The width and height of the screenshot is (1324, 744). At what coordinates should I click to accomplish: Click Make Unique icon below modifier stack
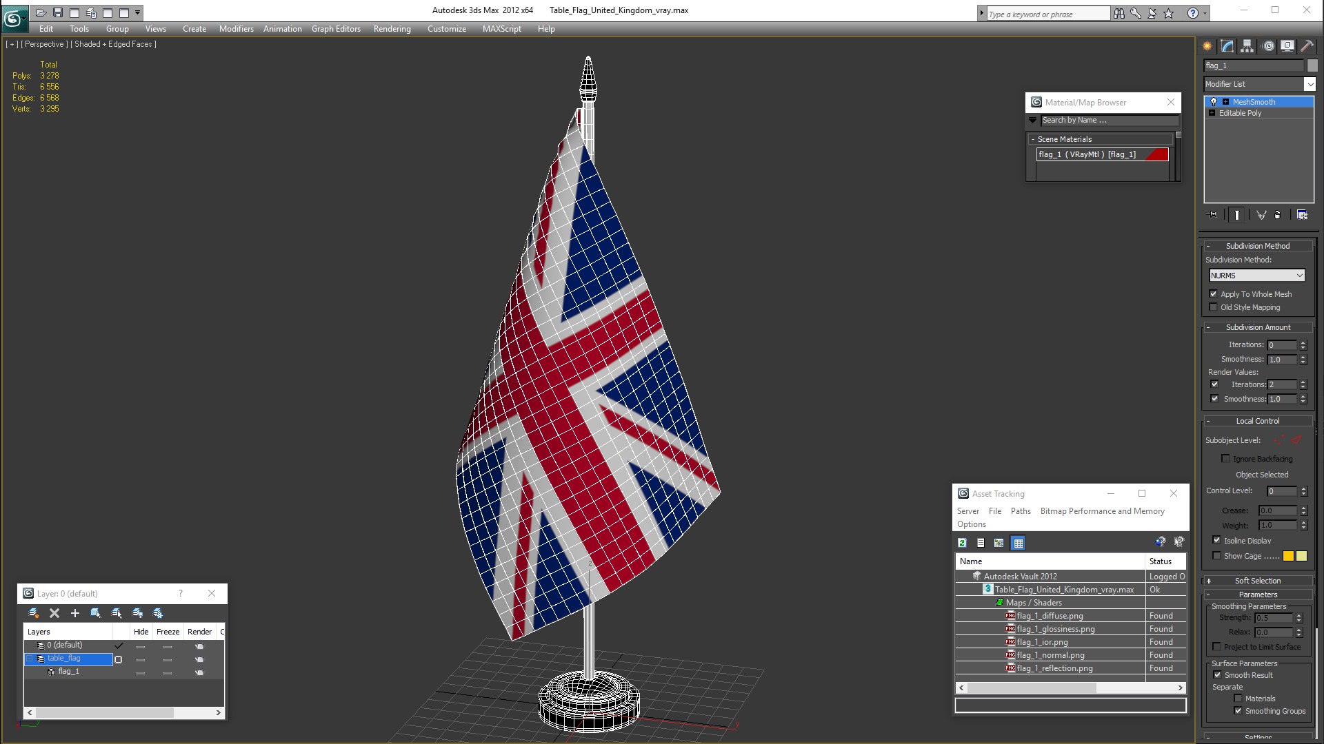tap(1261, 215)
